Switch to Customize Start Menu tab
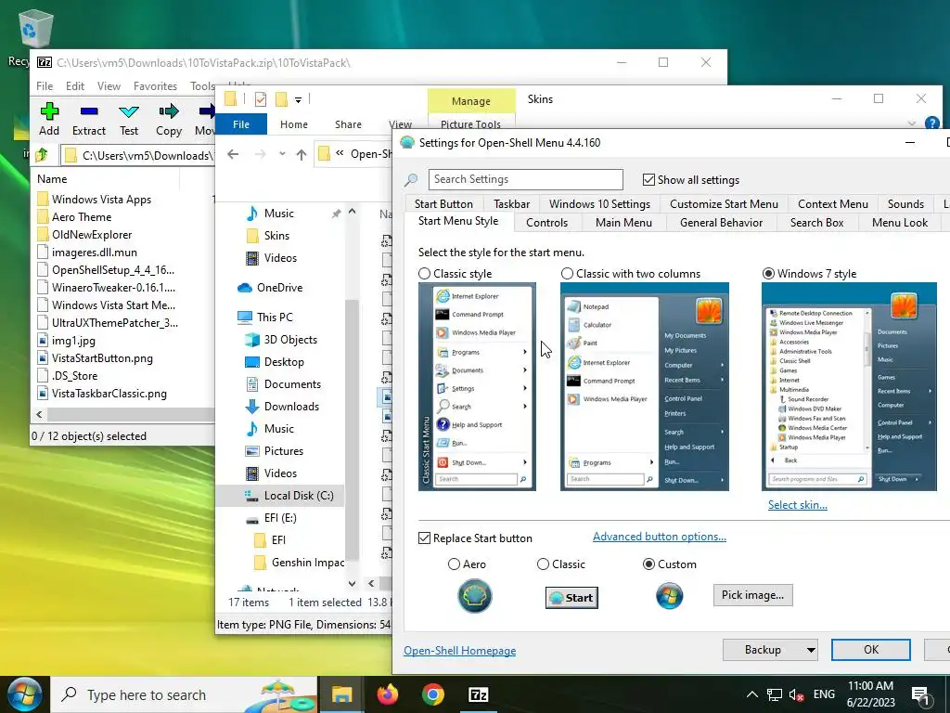This screenshot has height=713, width=950. [724, 203]
